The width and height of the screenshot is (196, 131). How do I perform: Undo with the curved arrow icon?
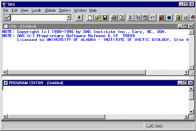coord(153,18)
